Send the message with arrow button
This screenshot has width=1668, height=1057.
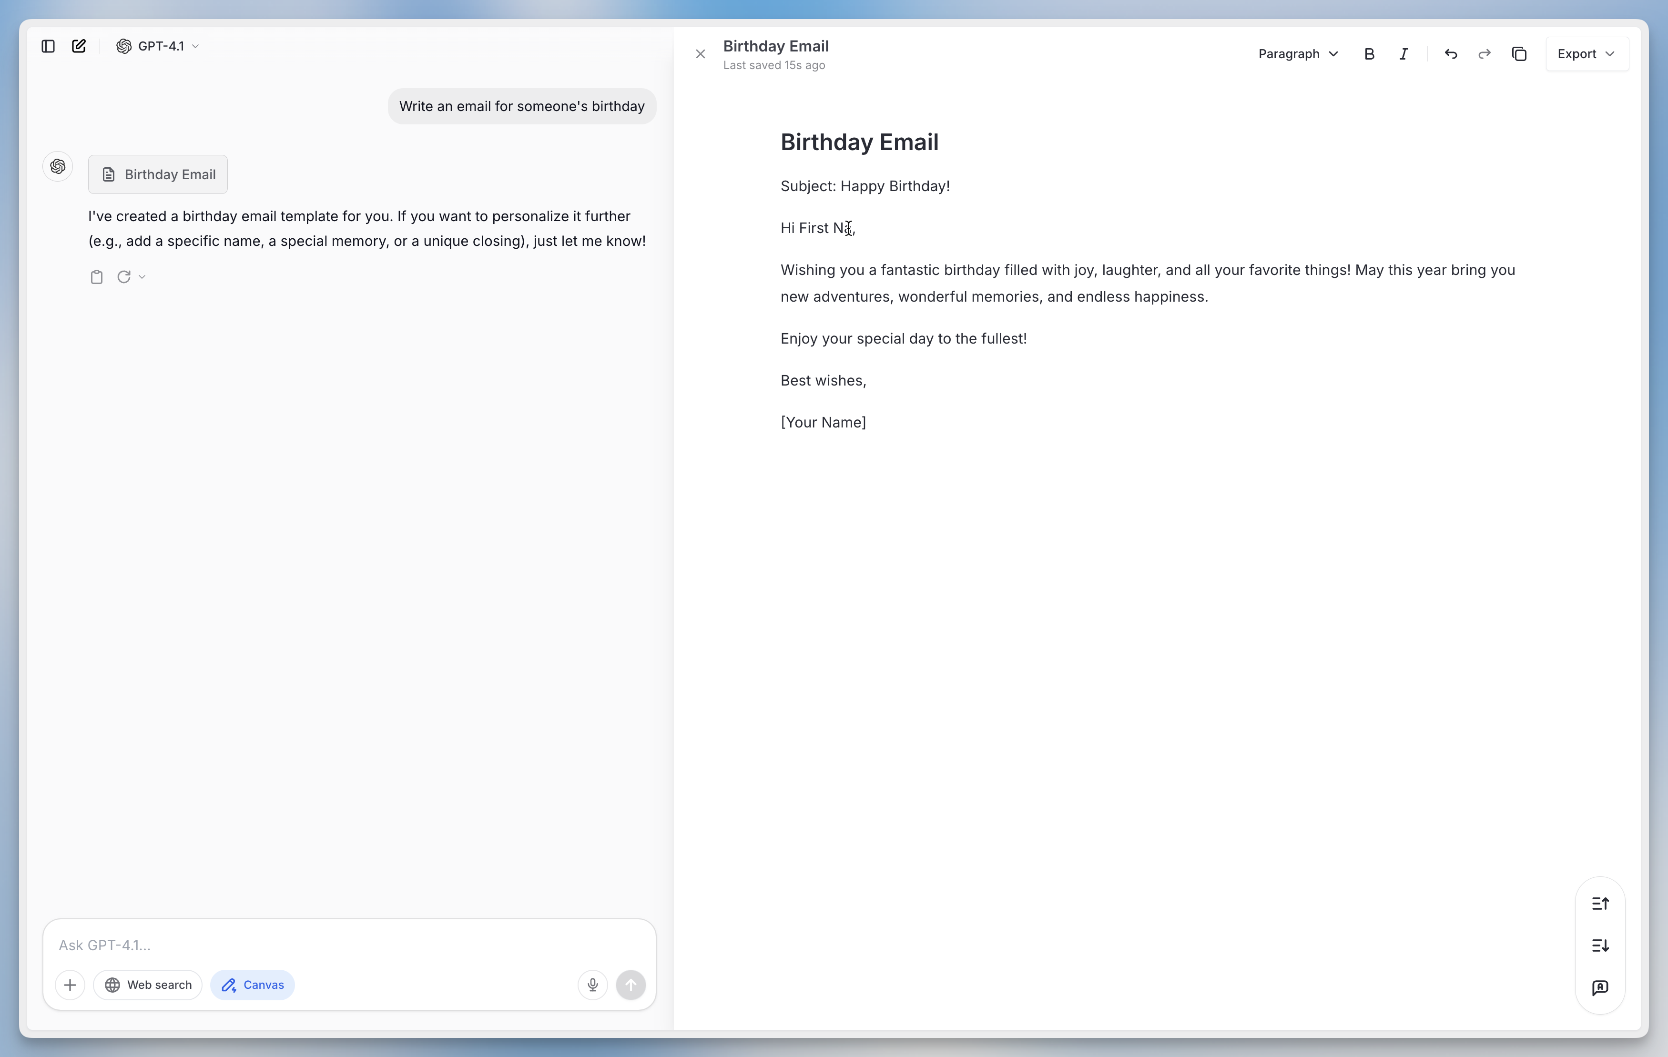(631, 985)
